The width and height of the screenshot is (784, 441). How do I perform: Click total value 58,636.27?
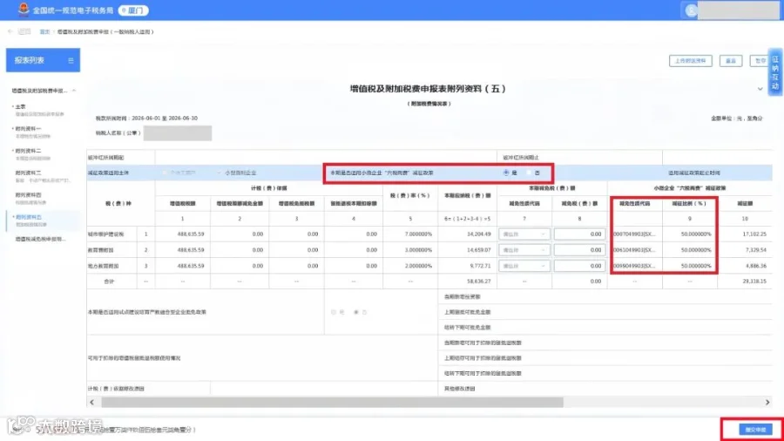(x=478, y=282)
